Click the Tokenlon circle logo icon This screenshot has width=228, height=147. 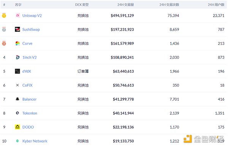click(x=17, y=113)
